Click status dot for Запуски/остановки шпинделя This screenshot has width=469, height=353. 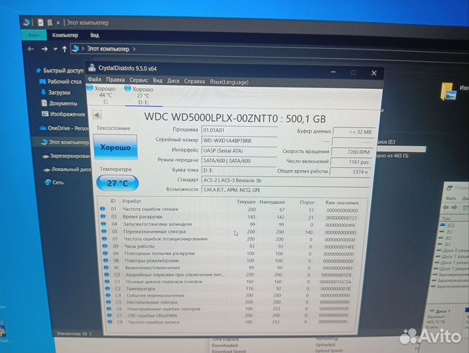click(x=103, y=224)
